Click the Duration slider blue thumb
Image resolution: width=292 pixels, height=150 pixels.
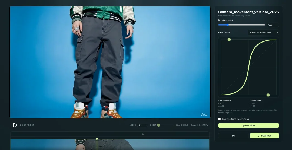[x=228, y=25]
